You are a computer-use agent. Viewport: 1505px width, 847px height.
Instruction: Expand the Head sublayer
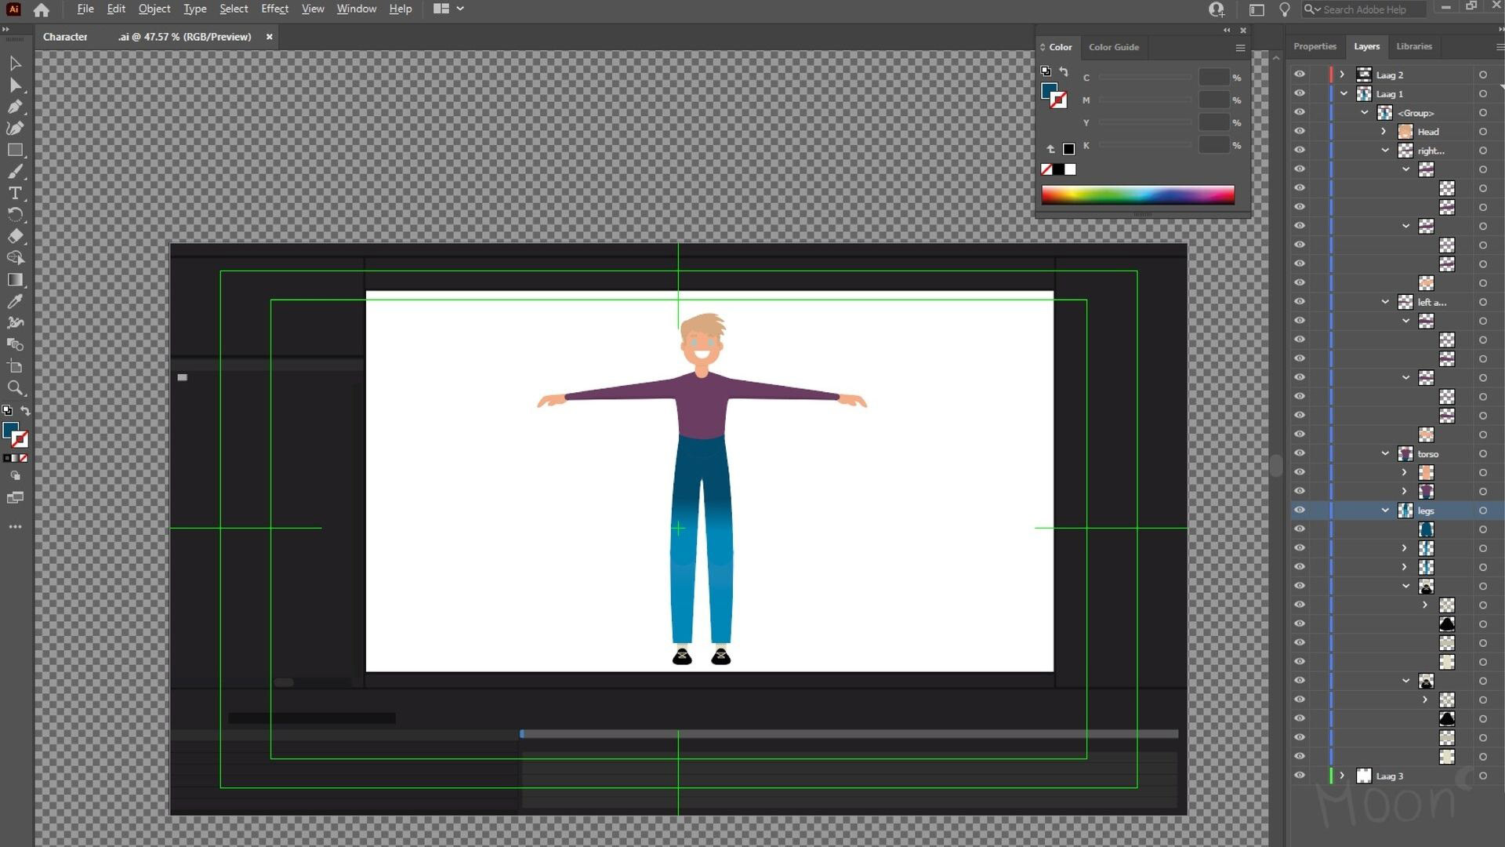pyautogui.click(x=1384, y=131)
